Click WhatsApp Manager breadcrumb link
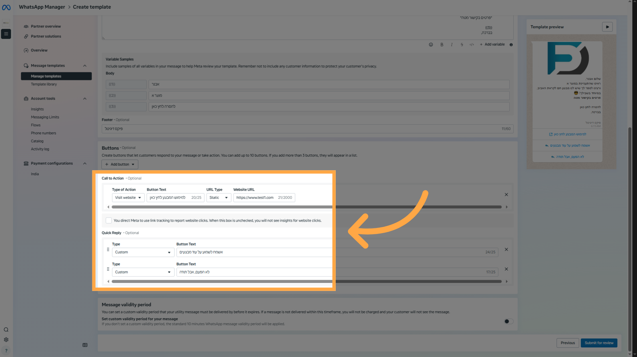The width and height of the screenshot is (637, 357). (42, 7)
